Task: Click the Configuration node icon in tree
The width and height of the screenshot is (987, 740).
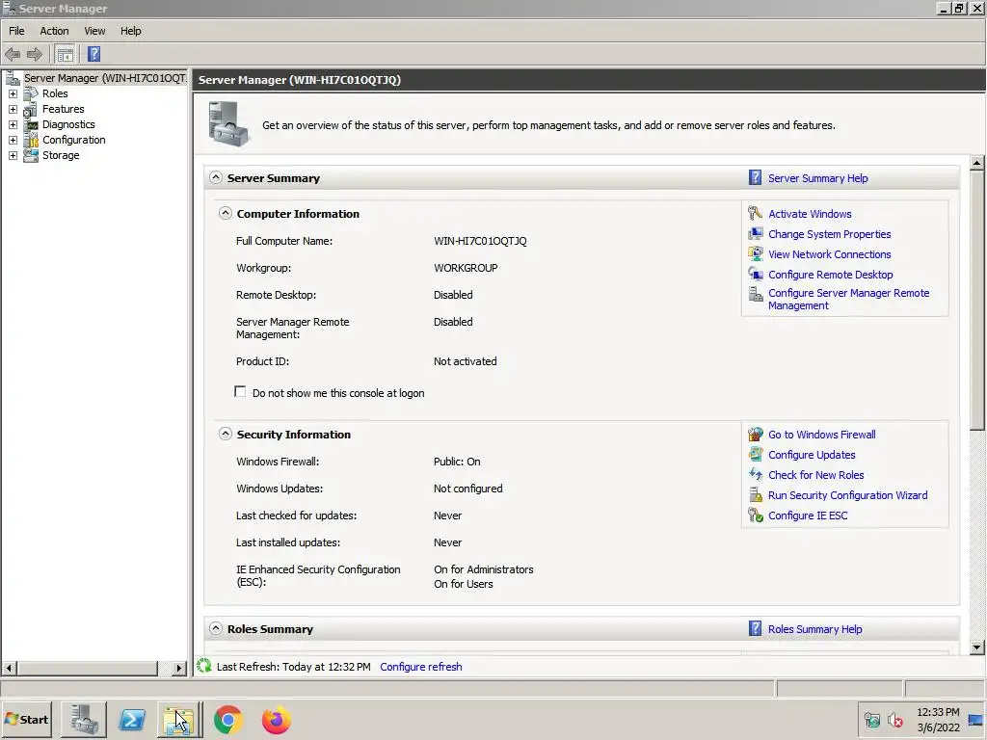Action: (31, 140)
